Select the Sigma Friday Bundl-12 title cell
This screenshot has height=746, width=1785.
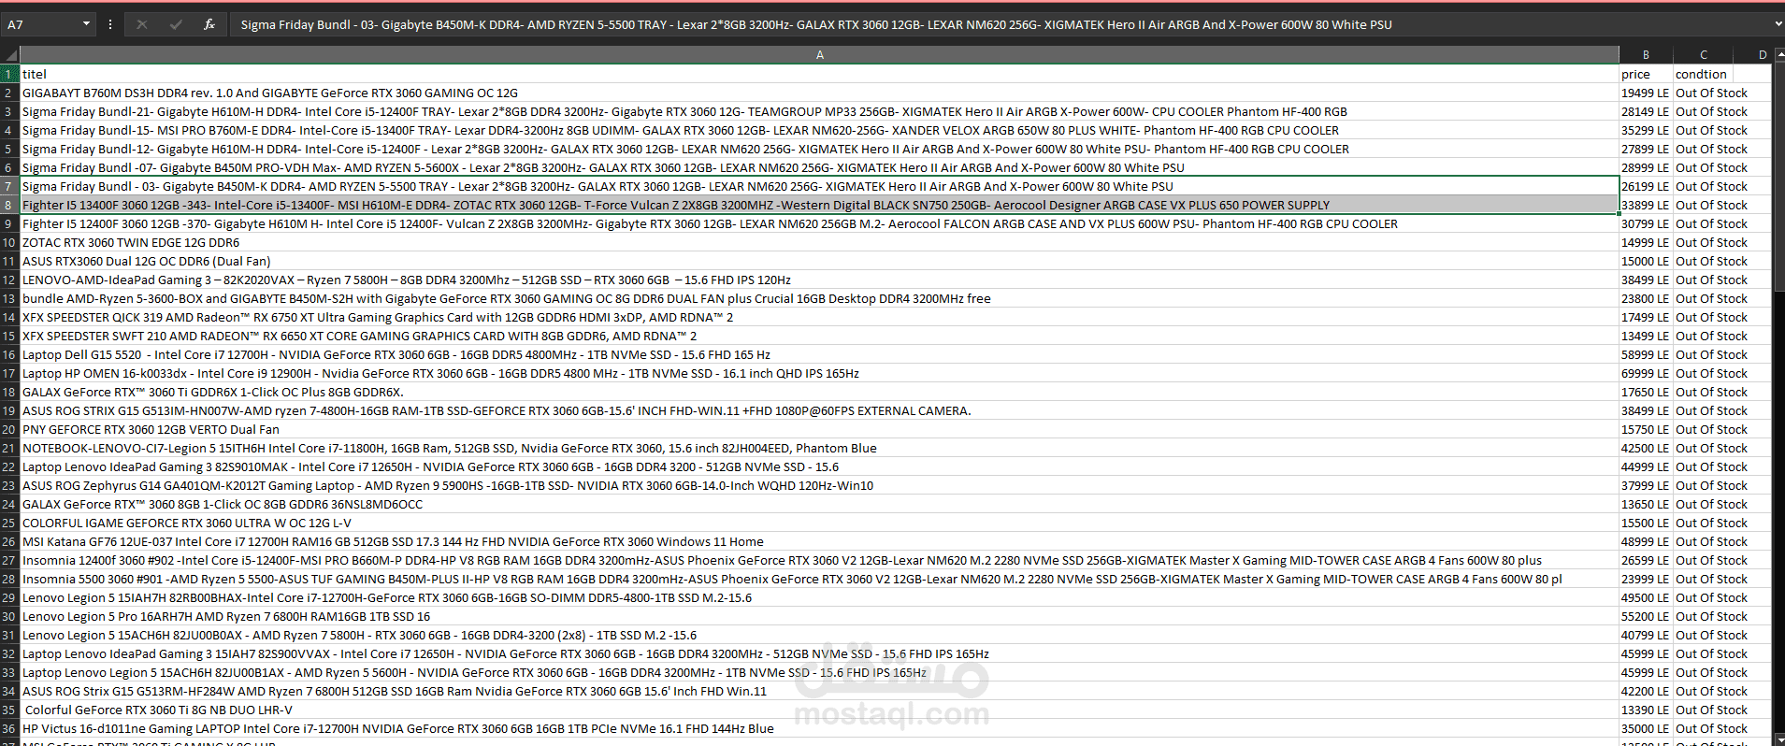(x=819, y=149)
